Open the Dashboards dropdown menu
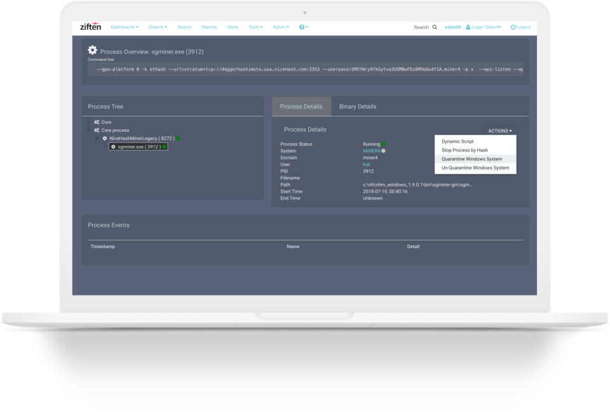 coord(124,27)
